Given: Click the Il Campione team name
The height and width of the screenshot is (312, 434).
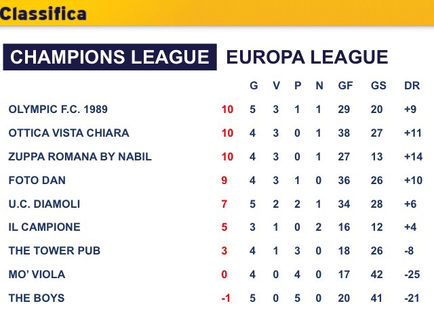Looking at the screenshot, I should (44, 227).
